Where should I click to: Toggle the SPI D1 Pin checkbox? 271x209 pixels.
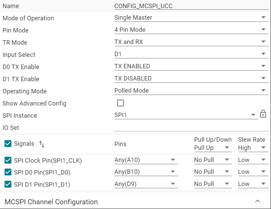pyautogui.click(x=7, y=184)
